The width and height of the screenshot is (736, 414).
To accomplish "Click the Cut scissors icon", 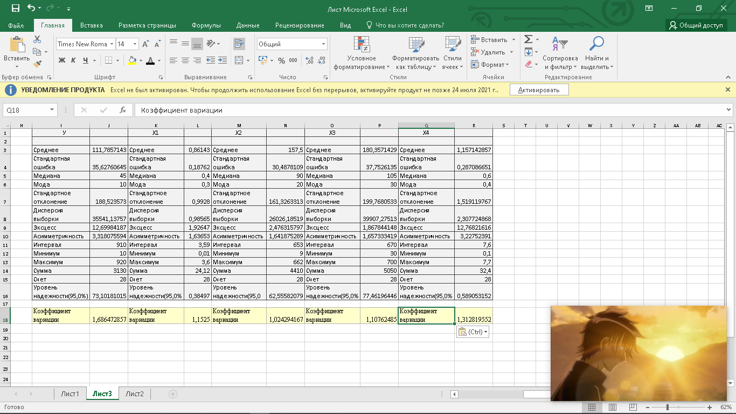I will (x=37, y=39).
